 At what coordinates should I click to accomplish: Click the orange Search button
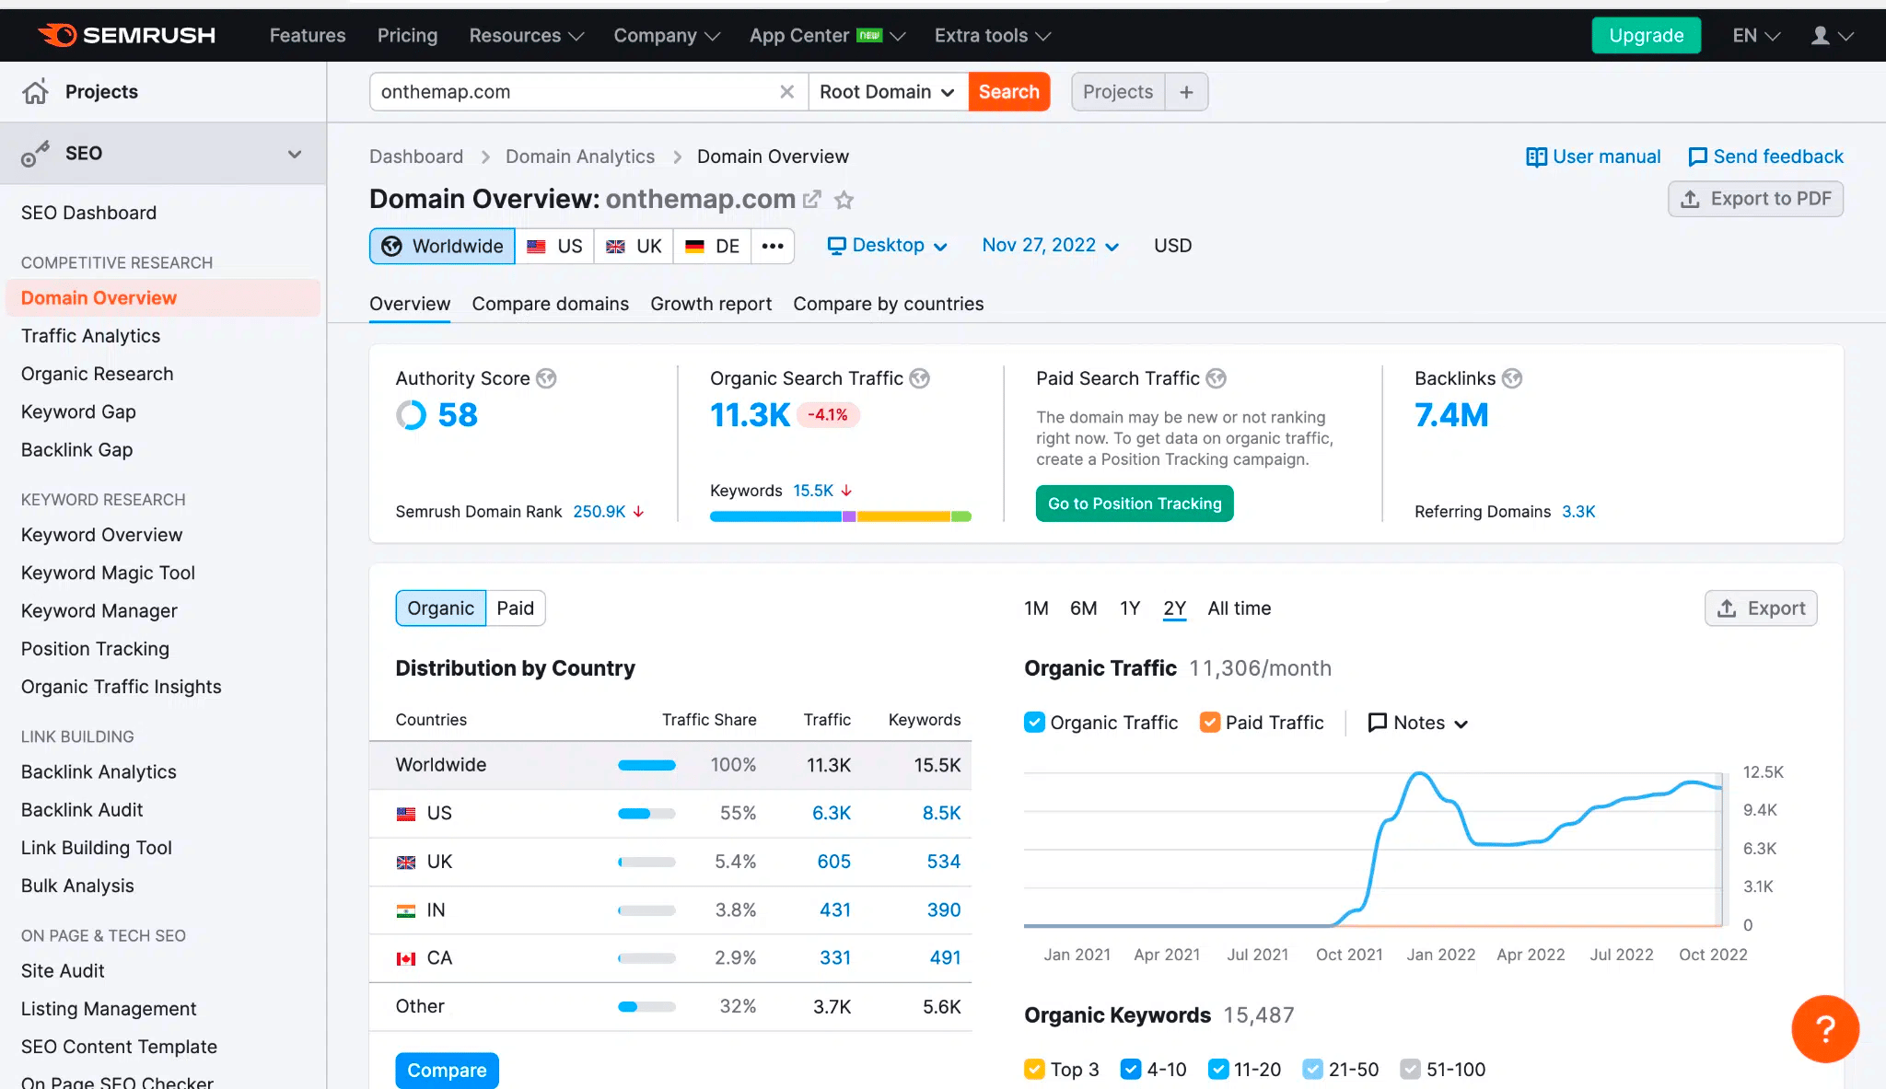click(x=1009, y=92)
